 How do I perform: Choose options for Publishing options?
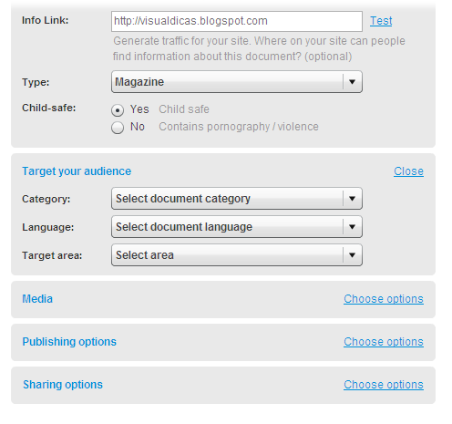pyautogui.click(x=384, y=342)
